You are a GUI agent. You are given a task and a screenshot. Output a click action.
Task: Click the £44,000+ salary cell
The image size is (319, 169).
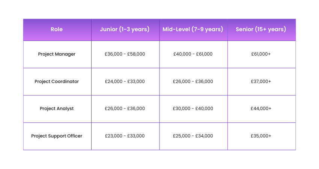coord(261,109)
